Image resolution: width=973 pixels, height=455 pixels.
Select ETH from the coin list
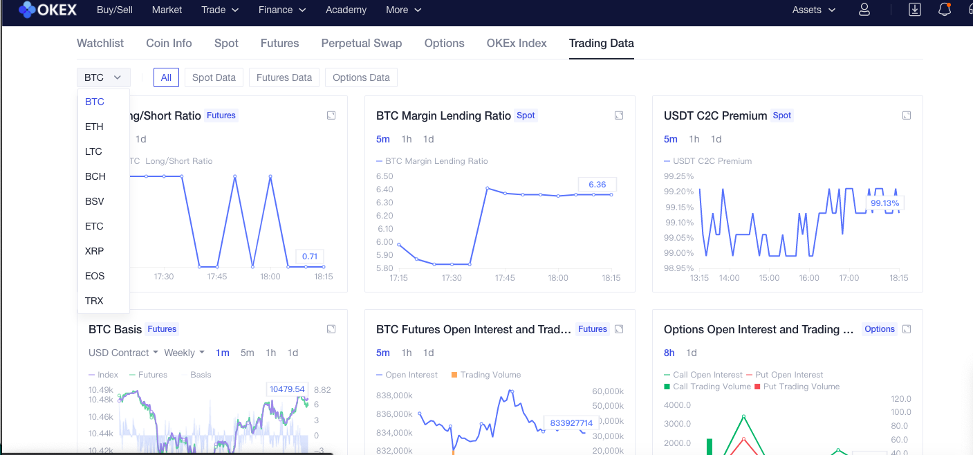click(94, 127)
